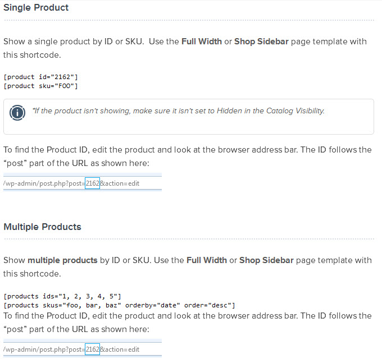This screenshot has width=382, height=359.
Task: Click highlighted 2162 in Single Product URL image
Action: pos(92,183)
